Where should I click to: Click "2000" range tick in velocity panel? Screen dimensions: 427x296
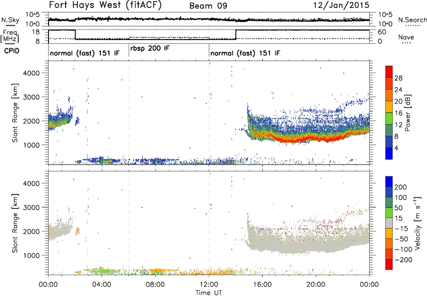[x=31, y=231]
